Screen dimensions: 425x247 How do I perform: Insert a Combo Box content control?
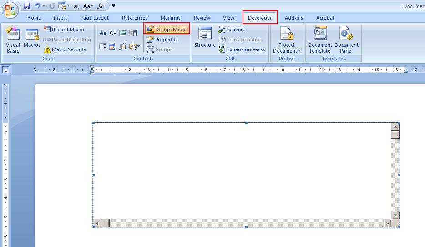(x=133, y=33)
